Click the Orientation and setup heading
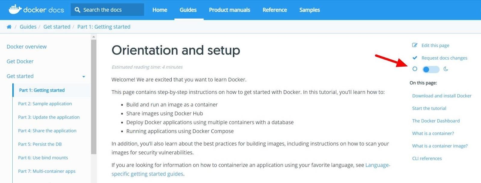Image resolution: width=481 pixels, height=183 pixels. coord(176,50)
